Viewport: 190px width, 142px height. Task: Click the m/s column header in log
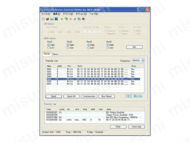coord(78,109)
